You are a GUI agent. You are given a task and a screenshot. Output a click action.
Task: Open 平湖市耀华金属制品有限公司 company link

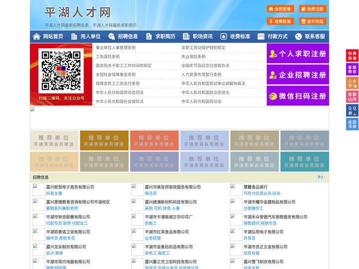(x=269, y=202)
